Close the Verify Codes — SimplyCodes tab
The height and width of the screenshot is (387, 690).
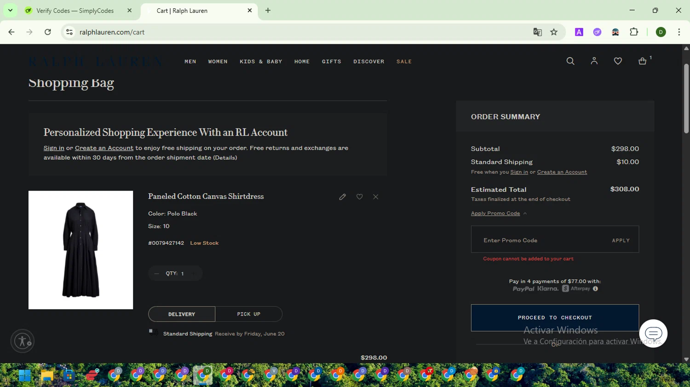129,11
